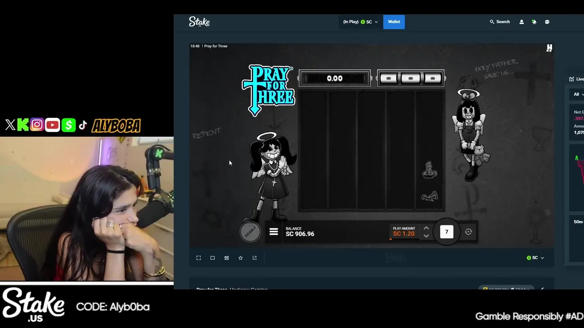Viewport: 584px width, 328px height.
Task: Click the PLAY AMOUNT SC 1.20 field
Action: pos(404,231)
